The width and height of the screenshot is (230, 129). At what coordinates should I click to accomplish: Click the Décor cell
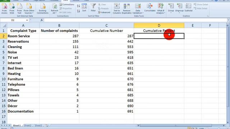[x=23, y=106]
